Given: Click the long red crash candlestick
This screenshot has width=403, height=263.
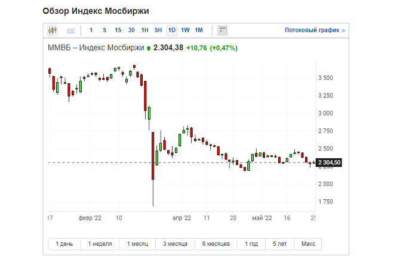Looking at the screenshot, I should 153,156.
